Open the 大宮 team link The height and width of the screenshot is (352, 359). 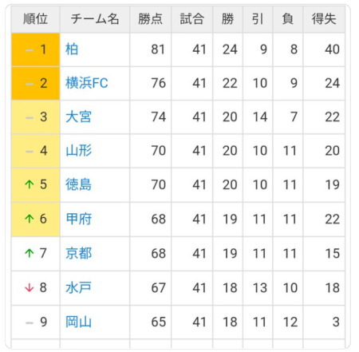pyautogui.click(x=78, y=117)
